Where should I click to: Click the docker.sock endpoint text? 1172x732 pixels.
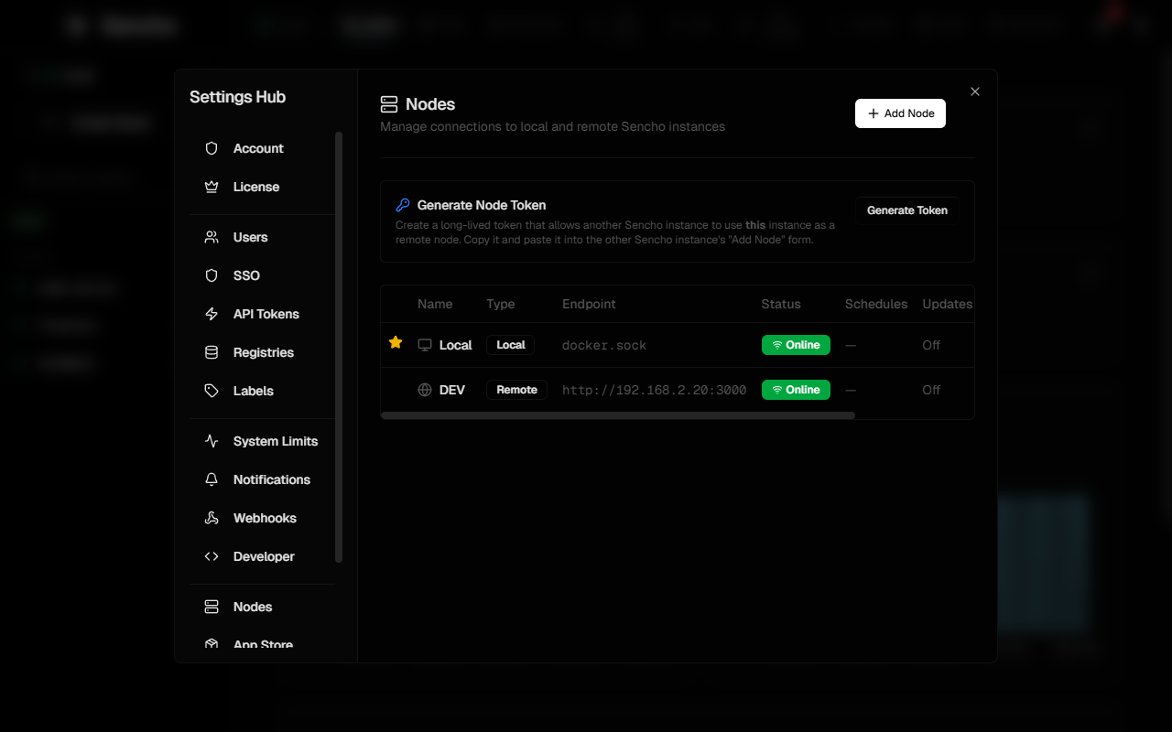coord(604,345)
